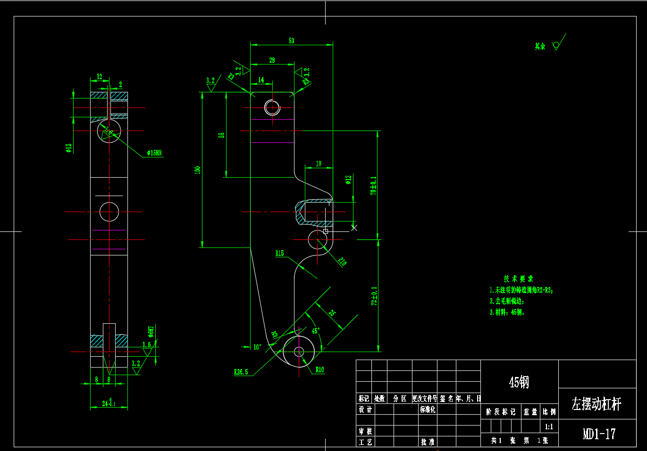Select the '技术要求' heading
Screen dimensions: 647x451
(x=518, y=279)
